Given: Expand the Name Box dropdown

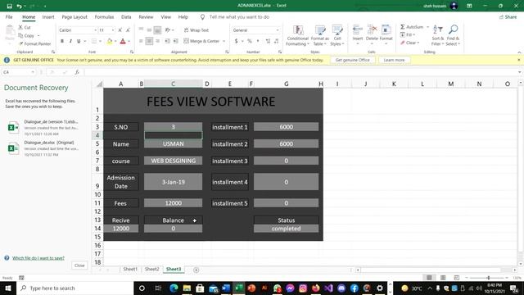Looking at the screenshot, I should pyautogui.click(x=33, y=72).
